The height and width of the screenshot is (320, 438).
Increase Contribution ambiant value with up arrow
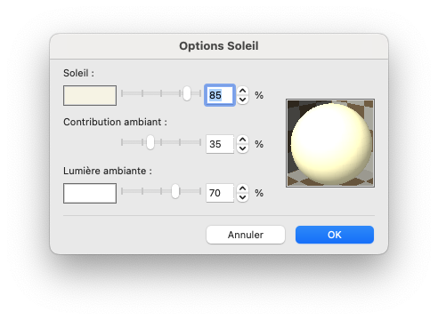click(x=242, y=140)
